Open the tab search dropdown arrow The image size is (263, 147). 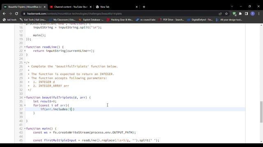pyautogui.click(x=232, y=7)
